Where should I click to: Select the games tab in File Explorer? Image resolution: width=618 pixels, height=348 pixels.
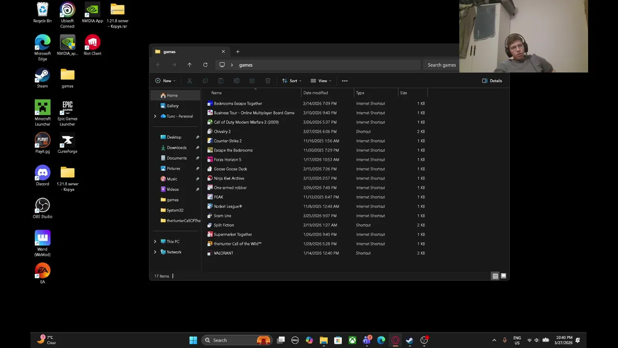[190, 52]
